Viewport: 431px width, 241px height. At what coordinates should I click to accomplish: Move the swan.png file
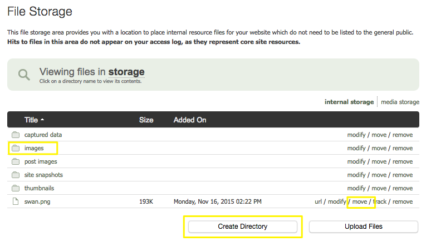(x=359, y=201)
